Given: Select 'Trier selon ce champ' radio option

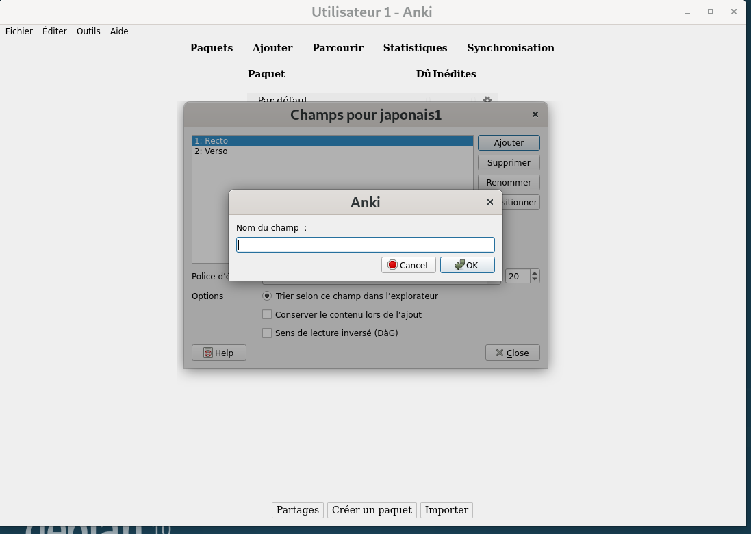Looking at the screenshot, I should coord(267,296).
